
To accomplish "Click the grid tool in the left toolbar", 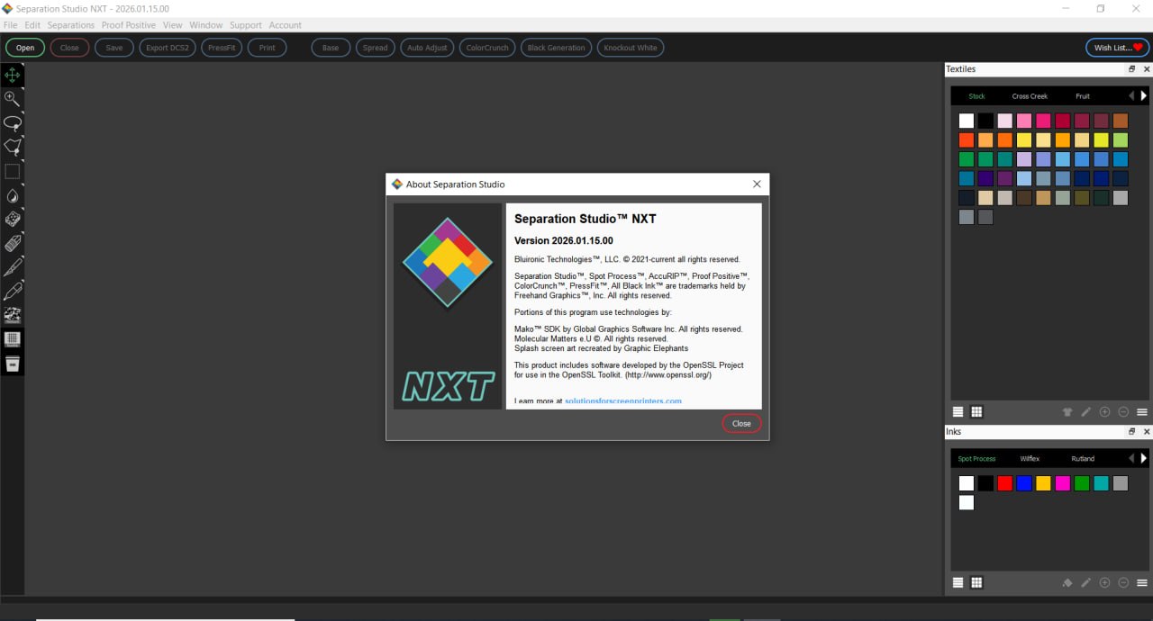I will [x=12, y=339].
